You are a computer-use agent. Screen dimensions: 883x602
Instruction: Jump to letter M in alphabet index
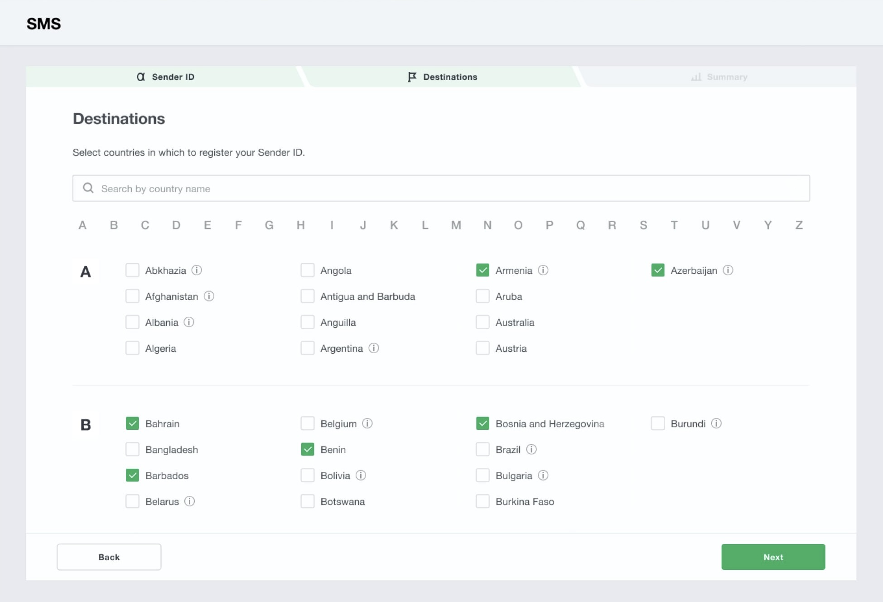click(x=456, y=225)
